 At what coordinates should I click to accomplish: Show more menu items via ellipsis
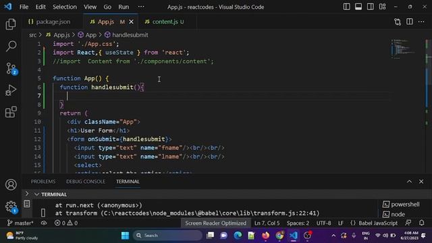141,7
